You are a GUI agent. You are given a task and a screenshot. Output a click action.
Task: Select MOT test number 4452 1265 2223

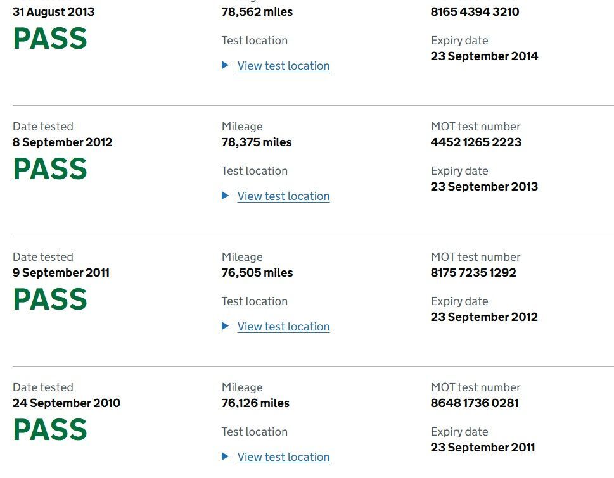(x=476, y=142)
